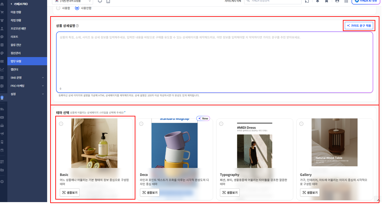This screenshot has width=388, height=204.
Task: Click help icon beside 상품 상세설명
Action: click(x=77, y=26)
